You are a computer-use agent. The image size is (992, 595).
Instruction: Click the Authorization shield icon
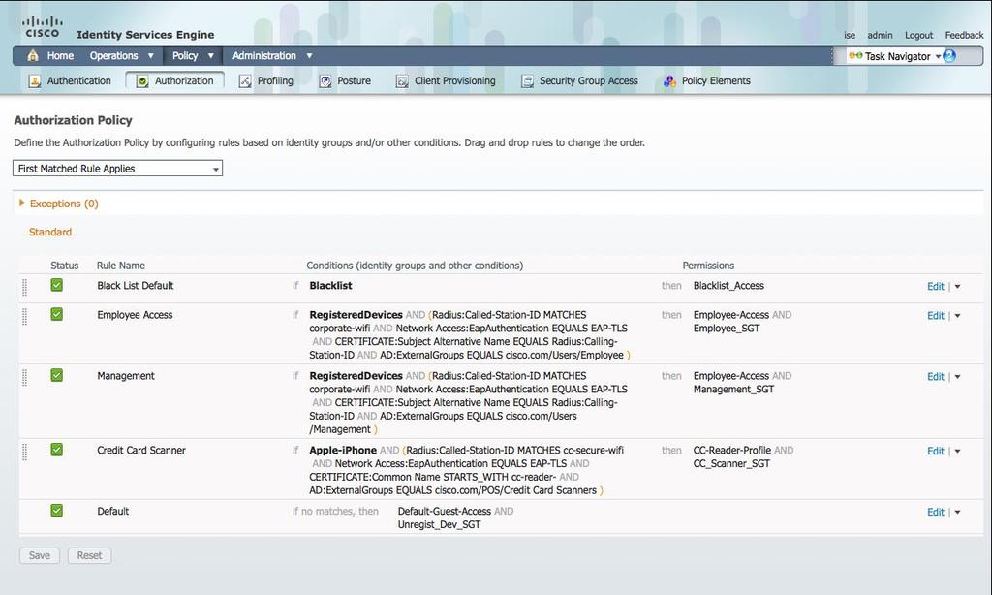[142, 81]
